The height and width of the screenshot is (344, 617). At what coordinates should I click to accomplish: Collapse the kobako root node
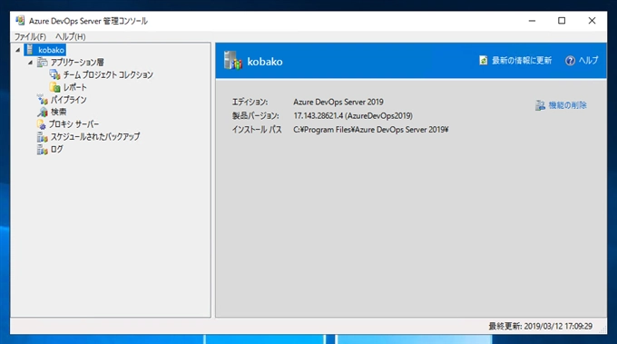click(18, 50)
